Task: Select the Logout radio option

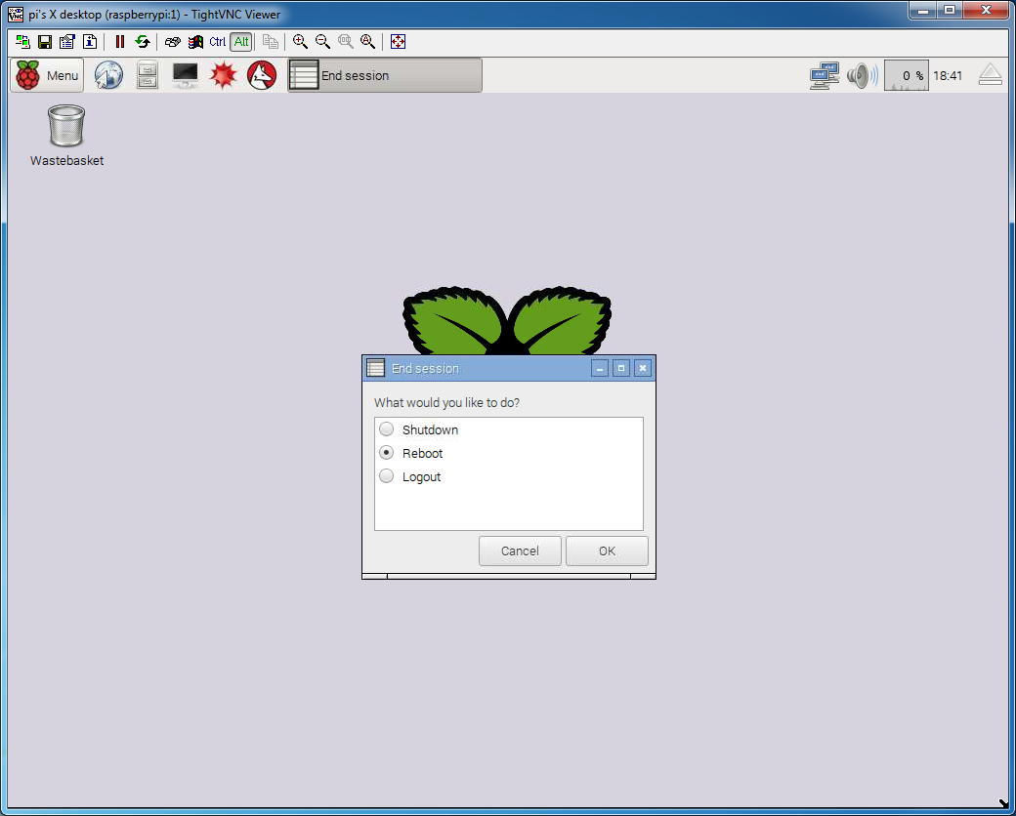Action: (386, 476)
